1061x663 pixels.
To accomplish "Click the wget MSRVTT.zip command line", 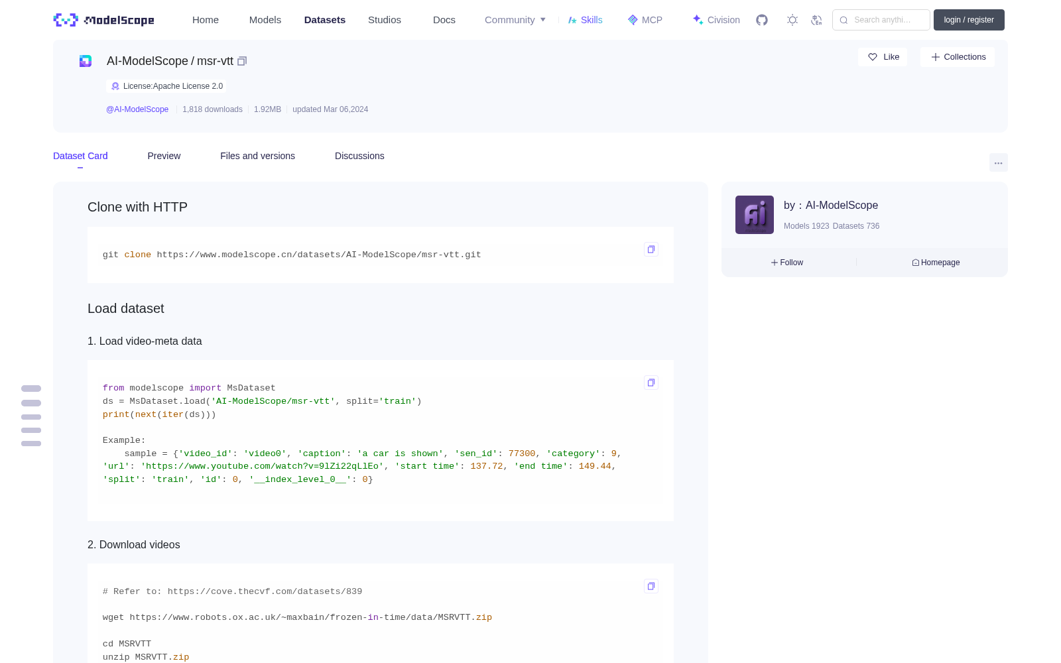I will 297,617.
